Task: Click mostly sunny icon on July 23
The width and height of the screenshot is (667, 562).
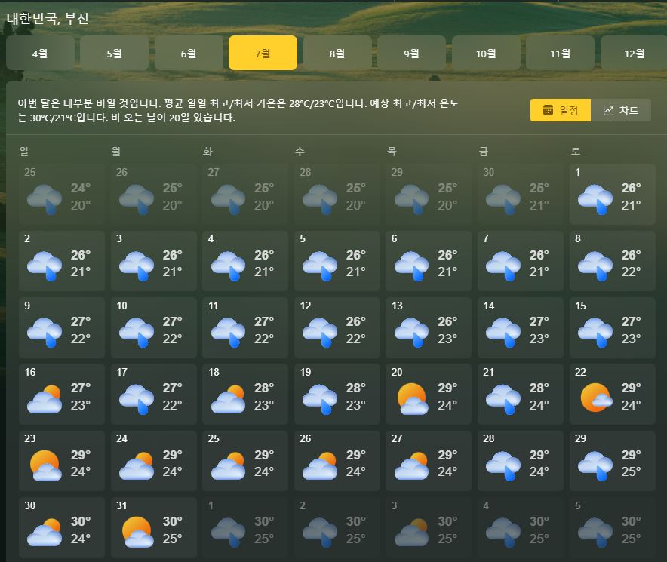Action: 45,465
